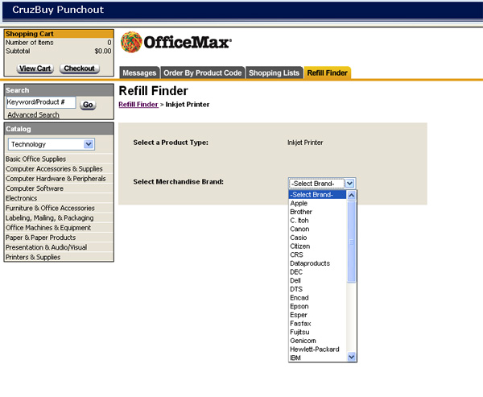The height and width of the screenshot is (397, 483).
Task: Switch to Order By Product Code tab
Action: point(203,72)
